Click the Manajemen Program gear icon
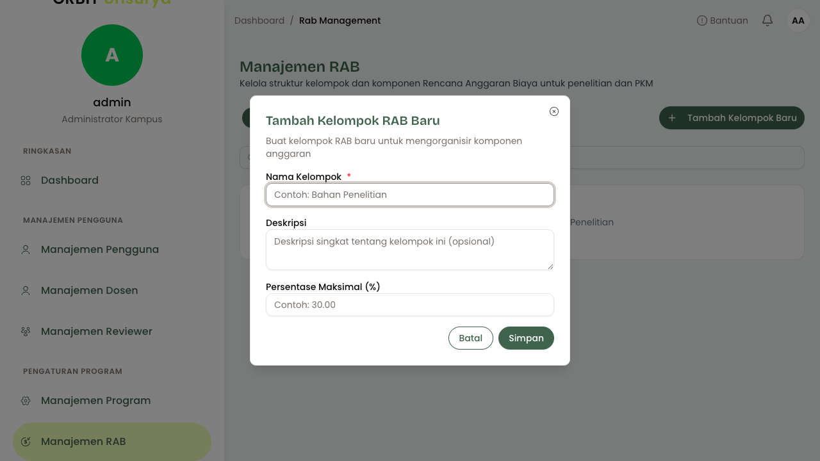The width and height of the screenshot is (820, 461). (x=26, y=401)
